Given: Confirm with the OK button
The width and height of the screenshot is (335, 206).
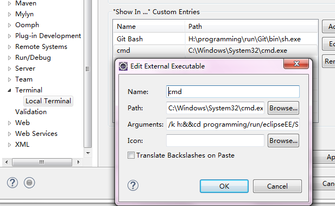Looking at the screenshot, I should pos(224,186).
